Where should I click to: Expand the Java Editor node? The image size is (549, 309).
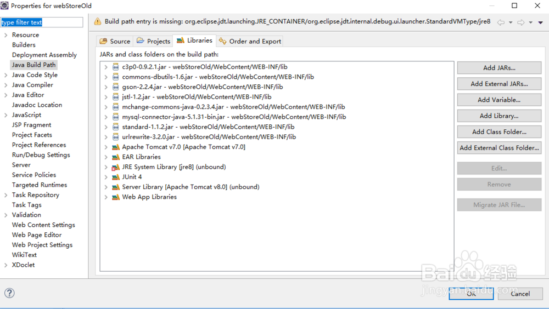point(5,95)
